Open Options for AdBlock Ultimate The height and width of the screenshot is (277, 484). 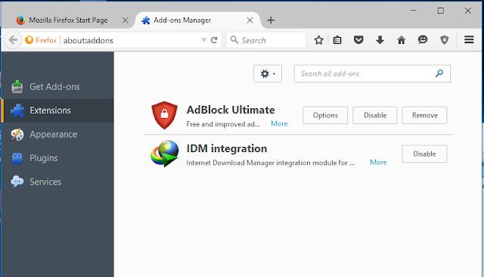coord(325,115)
